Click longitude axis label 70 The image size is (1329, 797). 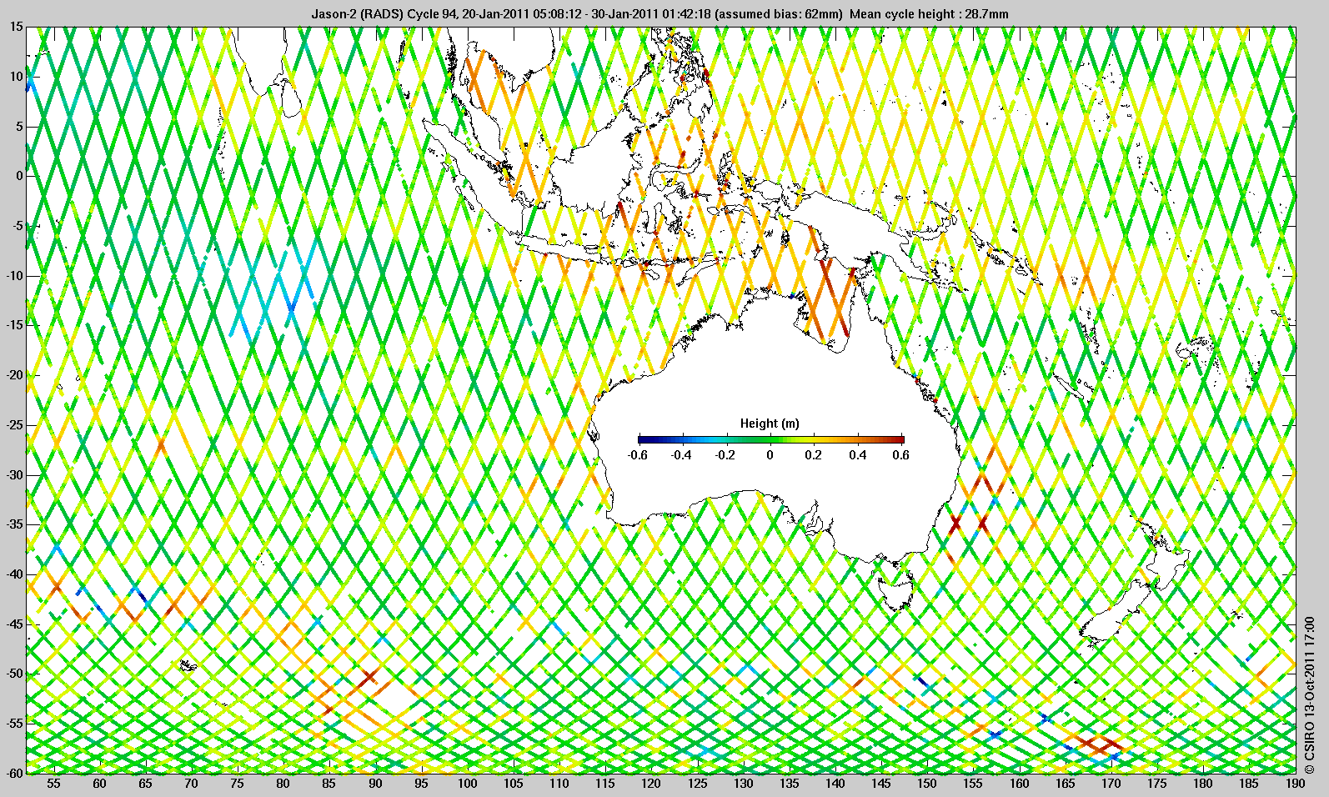(x=192, y=784)
